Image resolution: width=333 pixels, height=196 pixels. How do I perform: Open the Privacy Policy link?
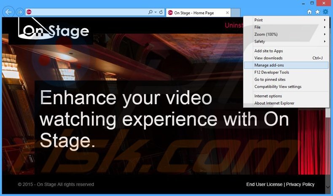tap(300, 184)
